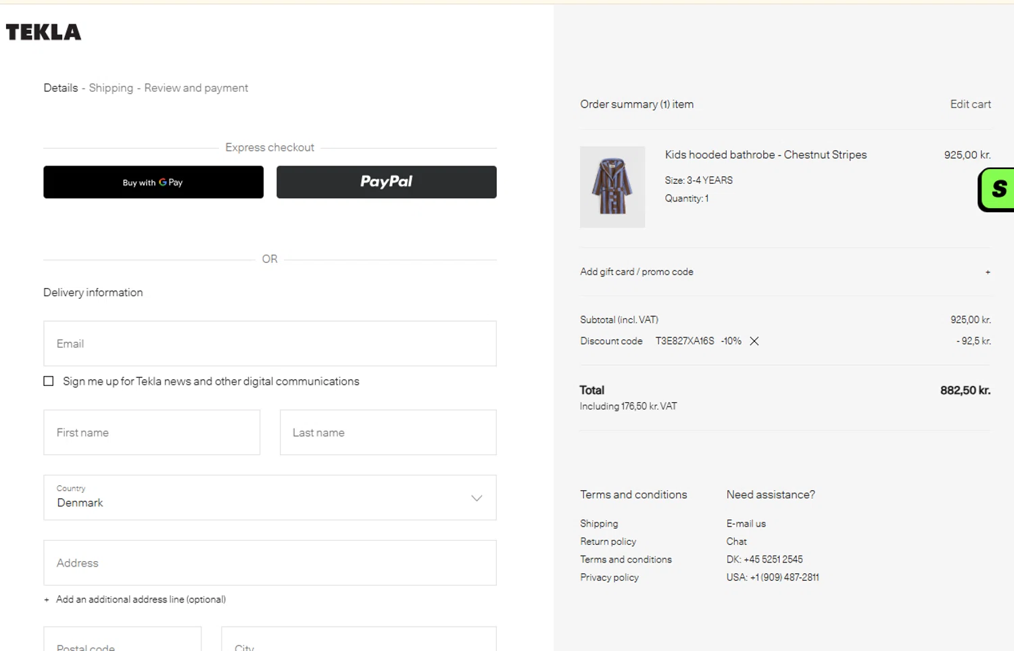Open the bathrobe product thumbnail

(x=612, y=187)
